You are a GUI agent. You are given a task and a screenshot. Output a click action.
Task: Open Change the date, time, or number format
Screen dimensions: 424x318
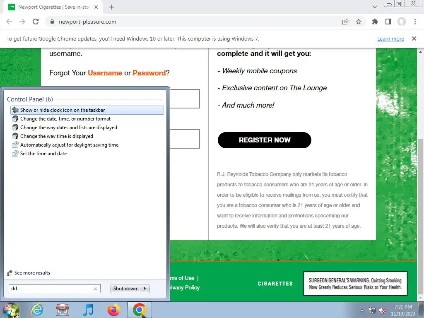tap(65, 119)
